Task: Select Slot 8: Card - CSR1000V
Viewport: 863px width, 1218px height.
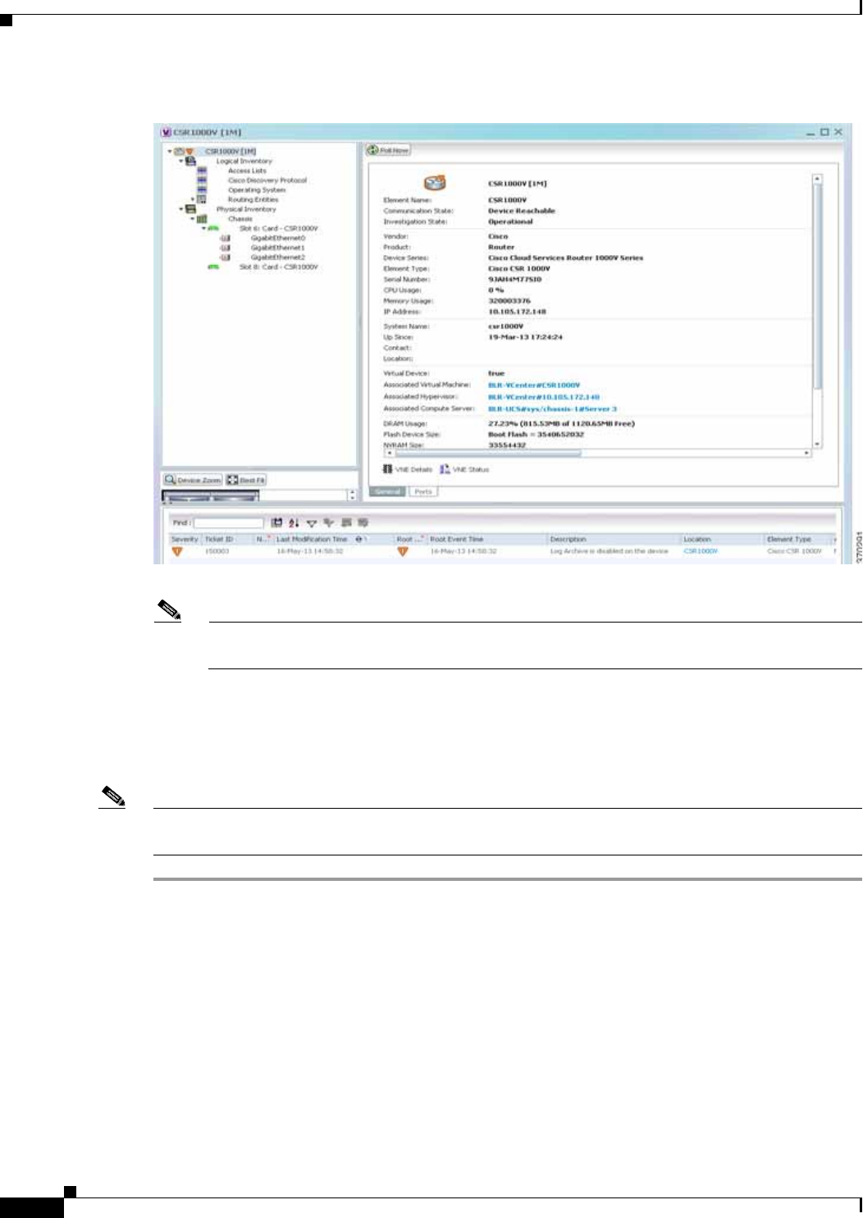Action: tap(279, 267)
